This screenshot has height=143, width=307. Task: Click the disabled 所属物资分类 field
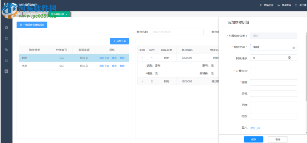pyautogui.click(x=273, y=36)
